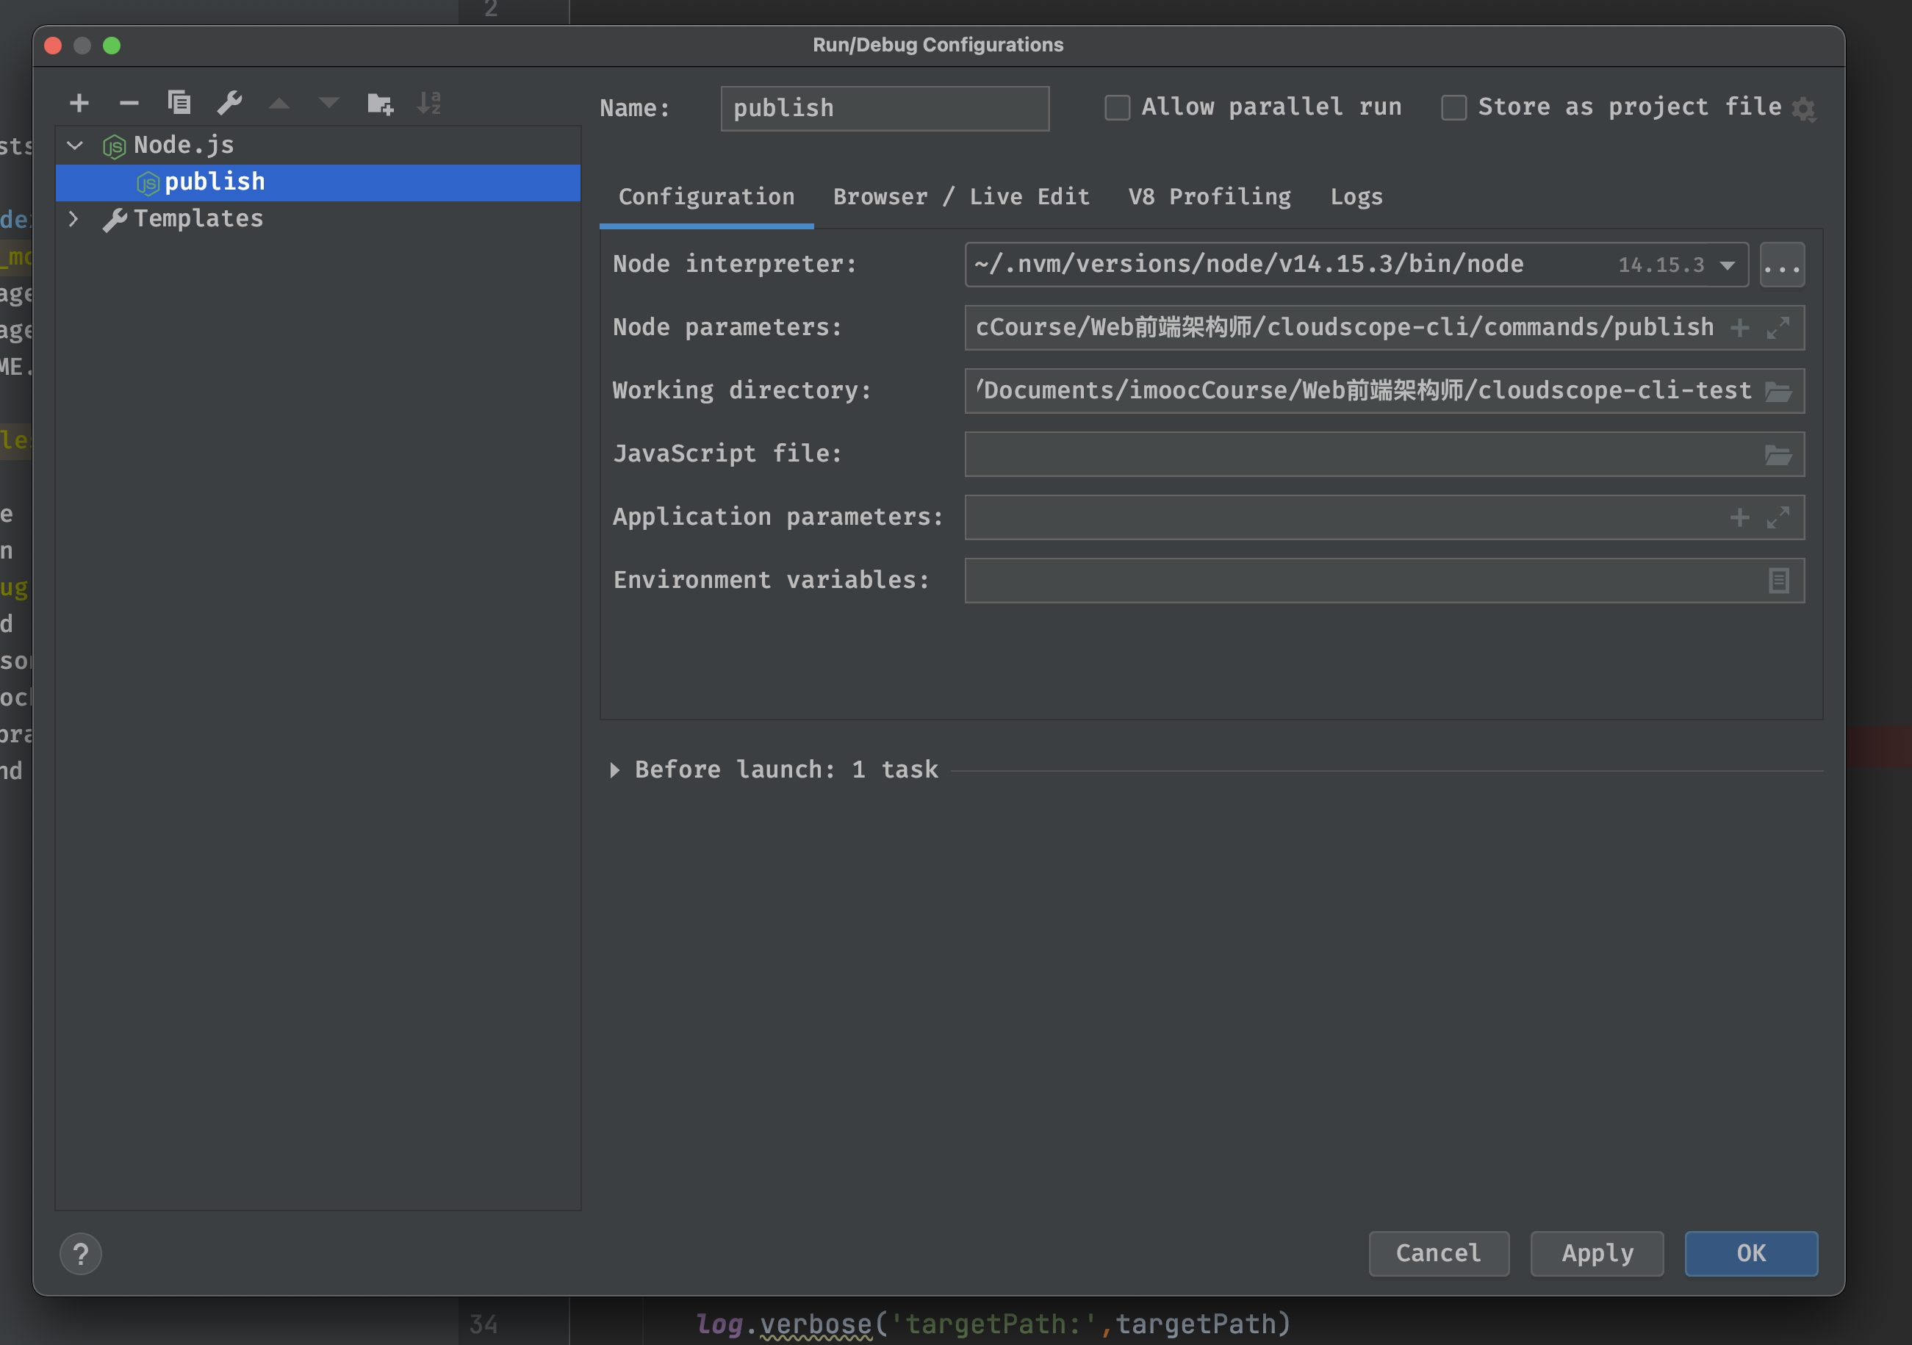This screenshot has height=1345, width=1912.
Task: Insert macro into Application parameters
Action: tap(1739, 518)
